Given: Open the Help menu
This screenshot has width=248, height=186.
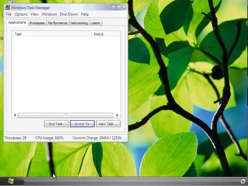Looking at the screenshot, I should point(85,14).
